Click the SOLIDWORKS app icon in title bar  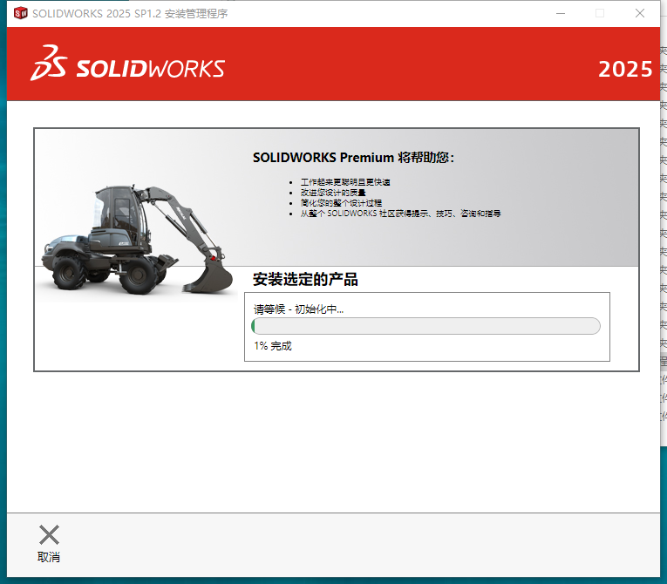20,13
